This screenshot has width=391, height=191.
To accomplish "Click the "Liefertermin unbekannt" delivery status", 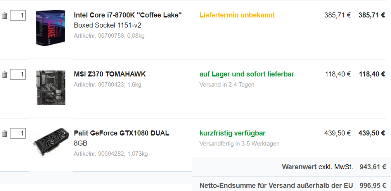I will 237,15.
